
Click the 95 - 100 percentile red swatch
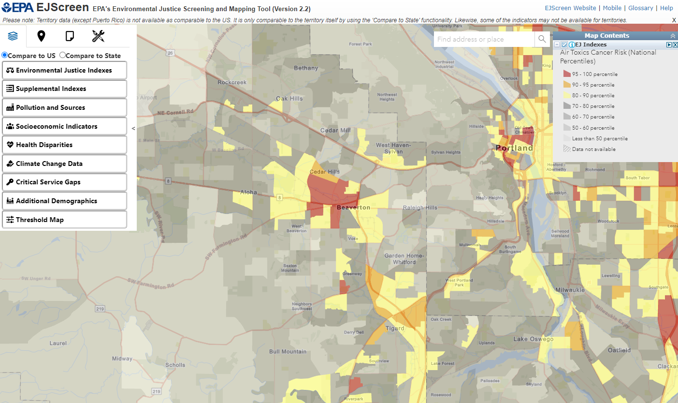click(567, 74)
